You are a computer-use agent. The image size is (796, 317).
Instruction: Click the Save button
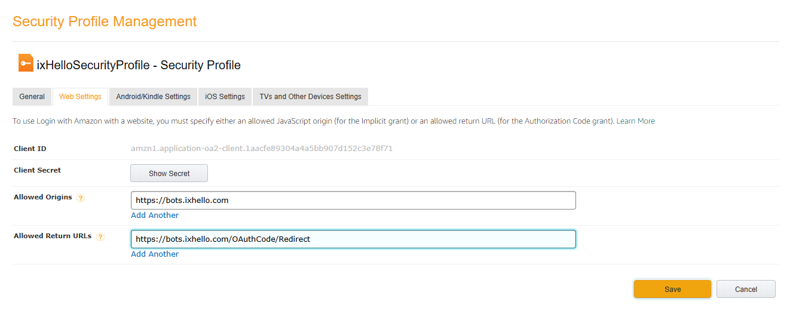(x=672, y=289)
